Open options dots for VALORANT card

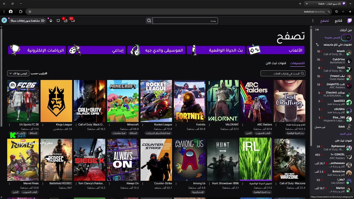coord(209,125)
